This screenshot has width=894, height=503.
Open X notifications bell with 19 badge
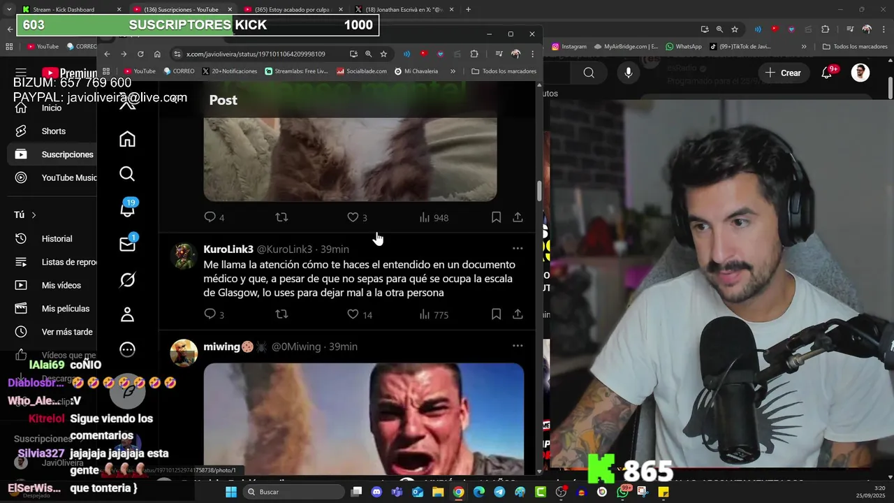click(x=128, y=208)
